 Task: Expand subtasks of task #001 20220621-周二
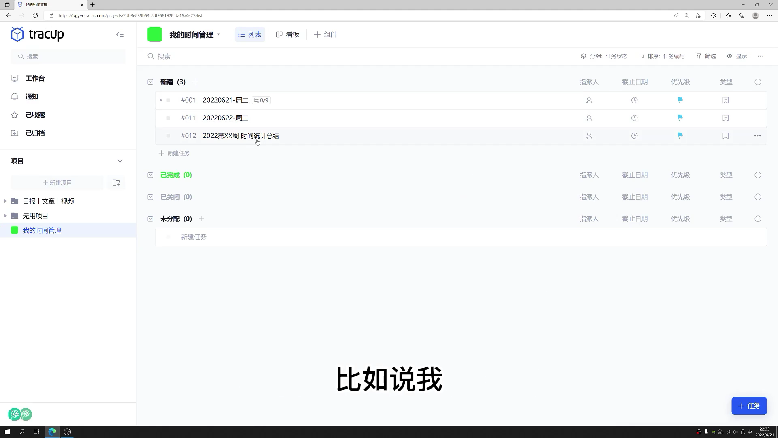(161, 100)
